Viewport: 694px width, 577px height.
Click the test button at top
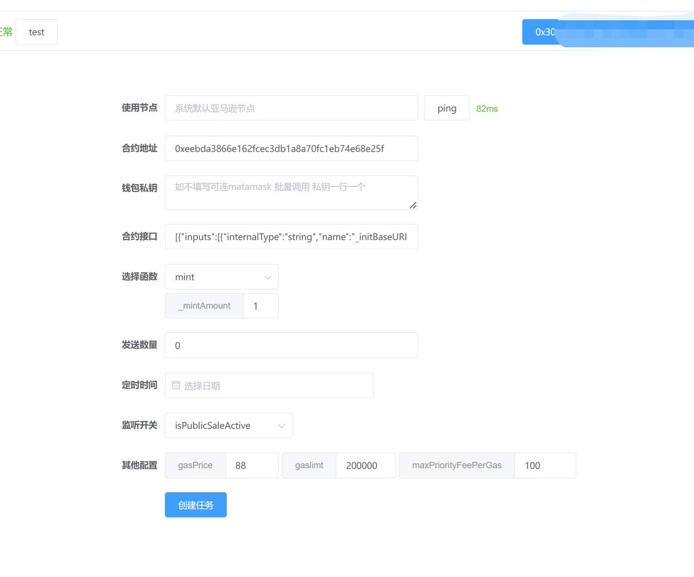click(x=36, y=32)
